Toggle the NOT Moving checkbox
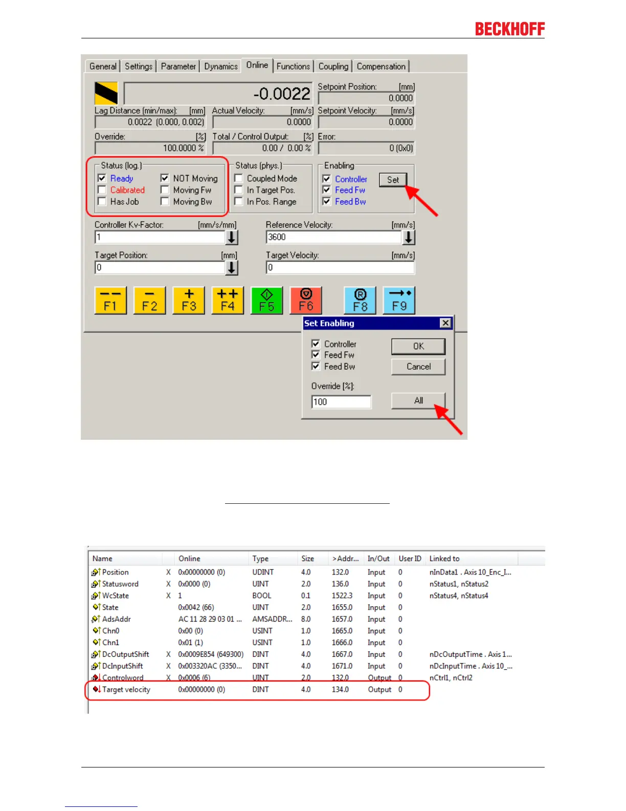 tap(165, 178)
